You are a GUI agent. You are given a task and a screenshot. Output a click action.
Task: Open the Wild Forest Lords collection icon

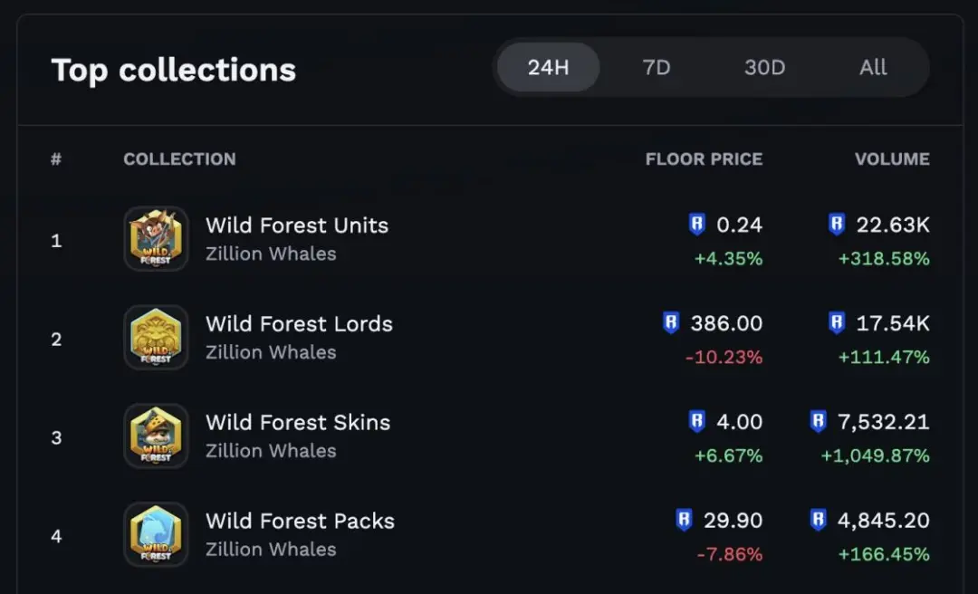[x=156, y=338]
